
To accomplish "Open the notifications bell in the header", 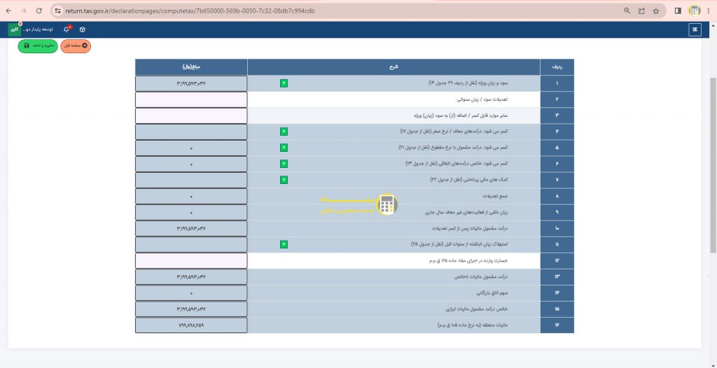I will coord(67,29).
